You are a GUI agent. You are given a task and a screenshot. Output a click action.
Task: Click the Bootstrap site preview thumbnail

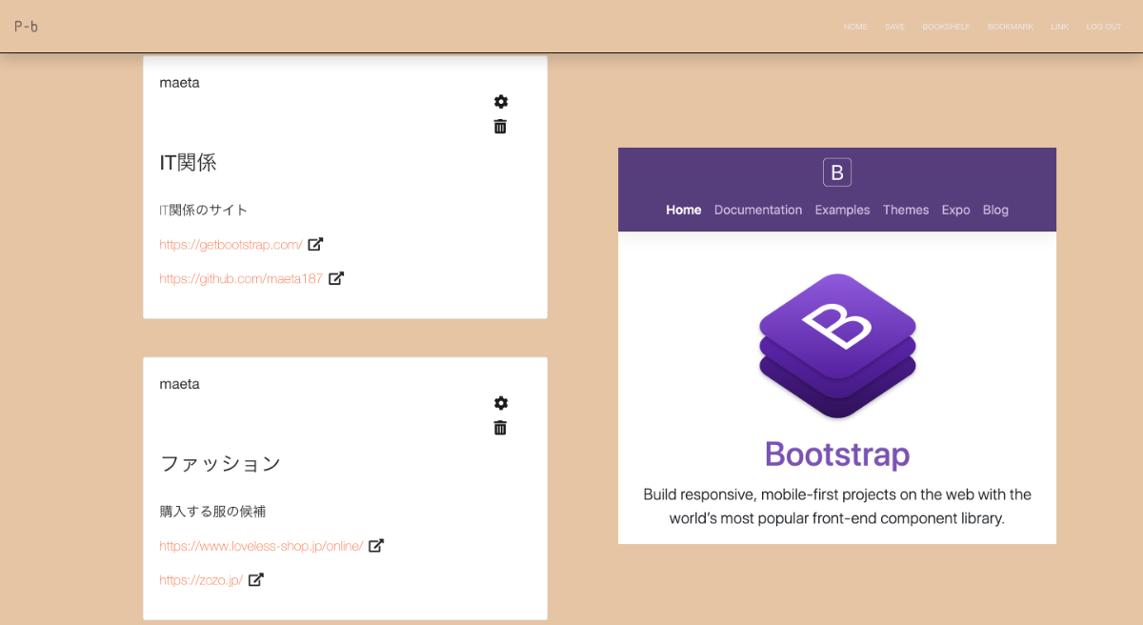tap(836, 345)
